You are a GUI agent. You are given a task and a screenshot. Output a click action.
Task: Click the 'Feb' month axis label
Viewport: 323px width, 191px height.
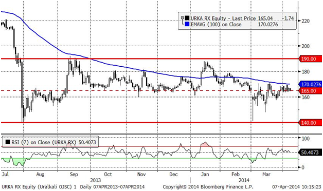(235, 175)
